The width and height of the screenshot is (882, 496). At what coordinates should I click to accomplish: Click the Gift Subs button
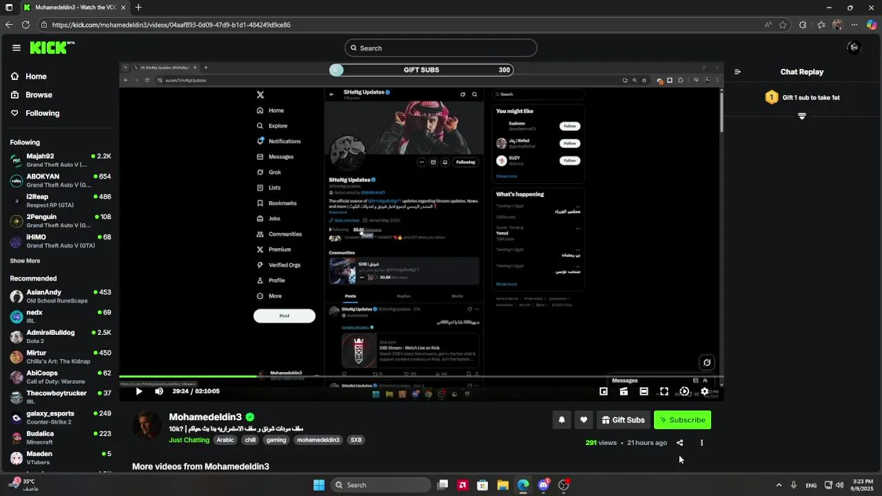click(x=623, y=420)
